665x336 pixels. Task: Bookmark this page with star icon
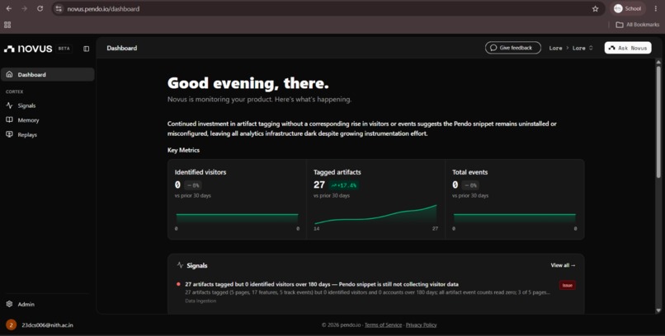click(x=595, y=8)
